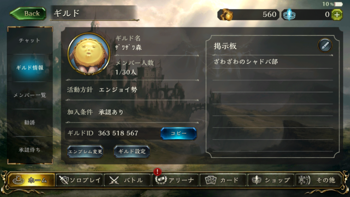The height and width of the screenshot is (197, 350).
Task: Select the guild emblem portrait
Action: 89,54
